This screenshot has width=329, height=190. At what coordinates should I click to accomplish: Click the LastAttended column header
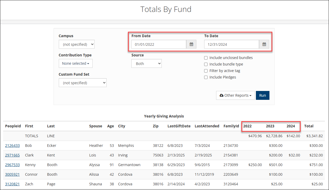[207, 126]
